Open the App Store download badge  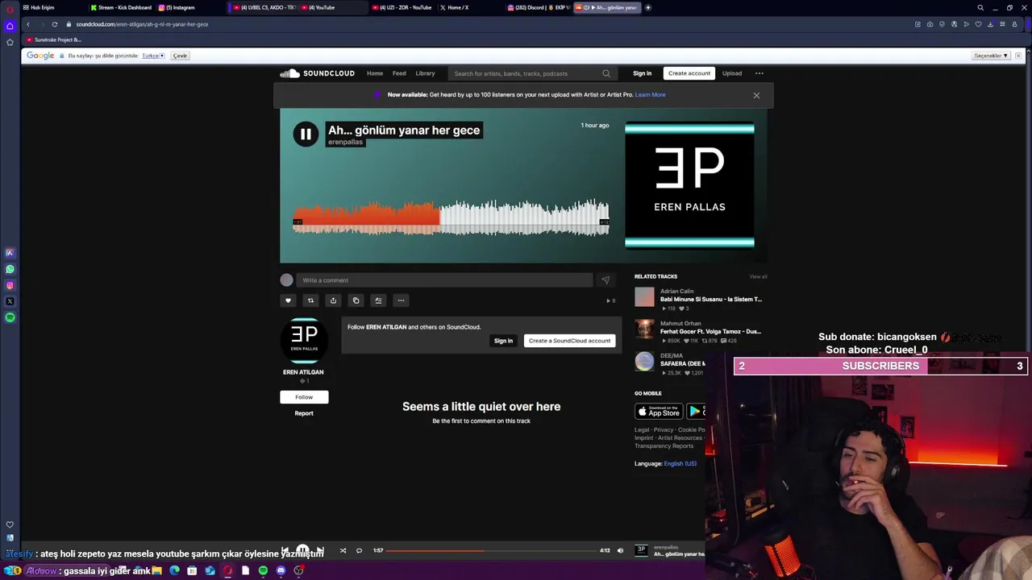(x=659, y=412)
